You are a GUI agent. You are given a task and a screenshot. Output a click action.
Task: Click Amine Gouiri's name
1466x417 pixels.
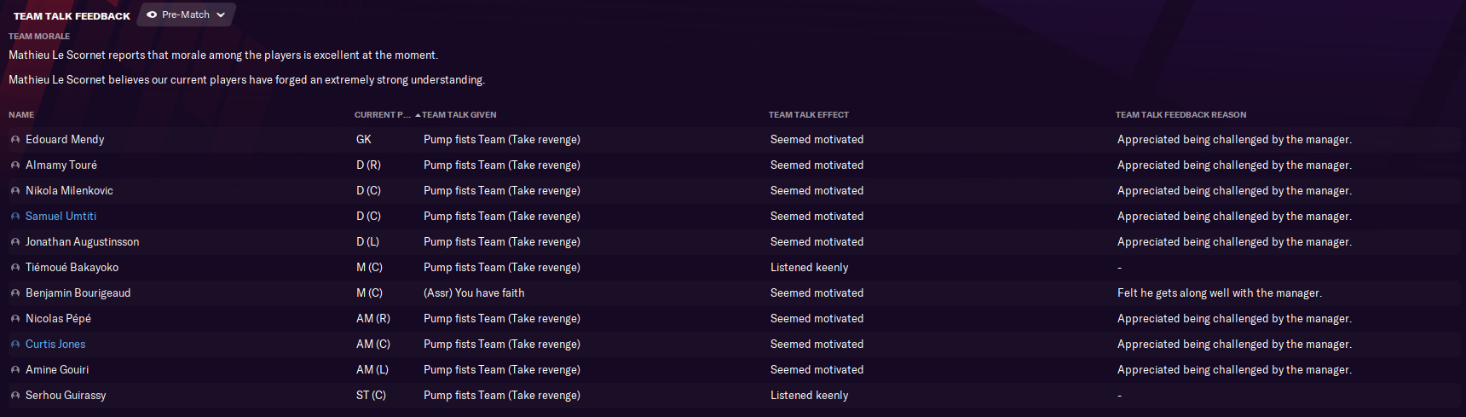click(x=57, y=370)
